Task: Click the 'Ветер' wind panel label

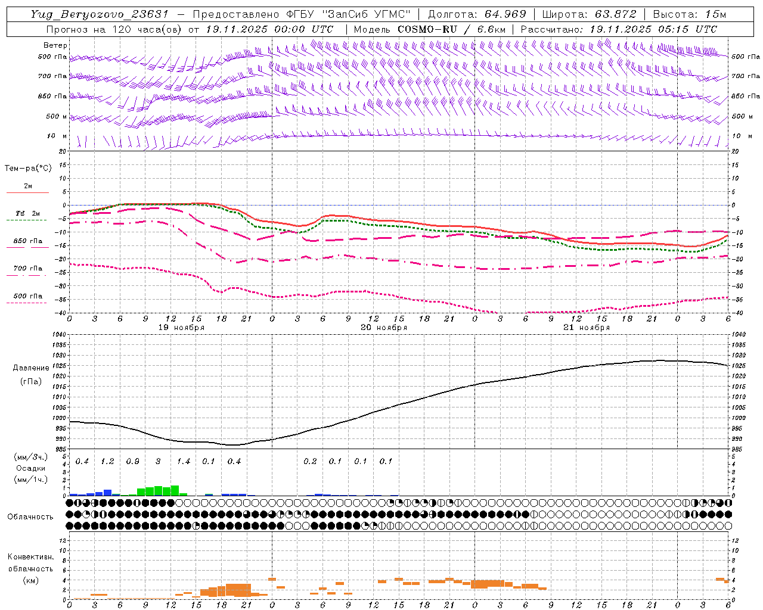Action: pos(55,45)
